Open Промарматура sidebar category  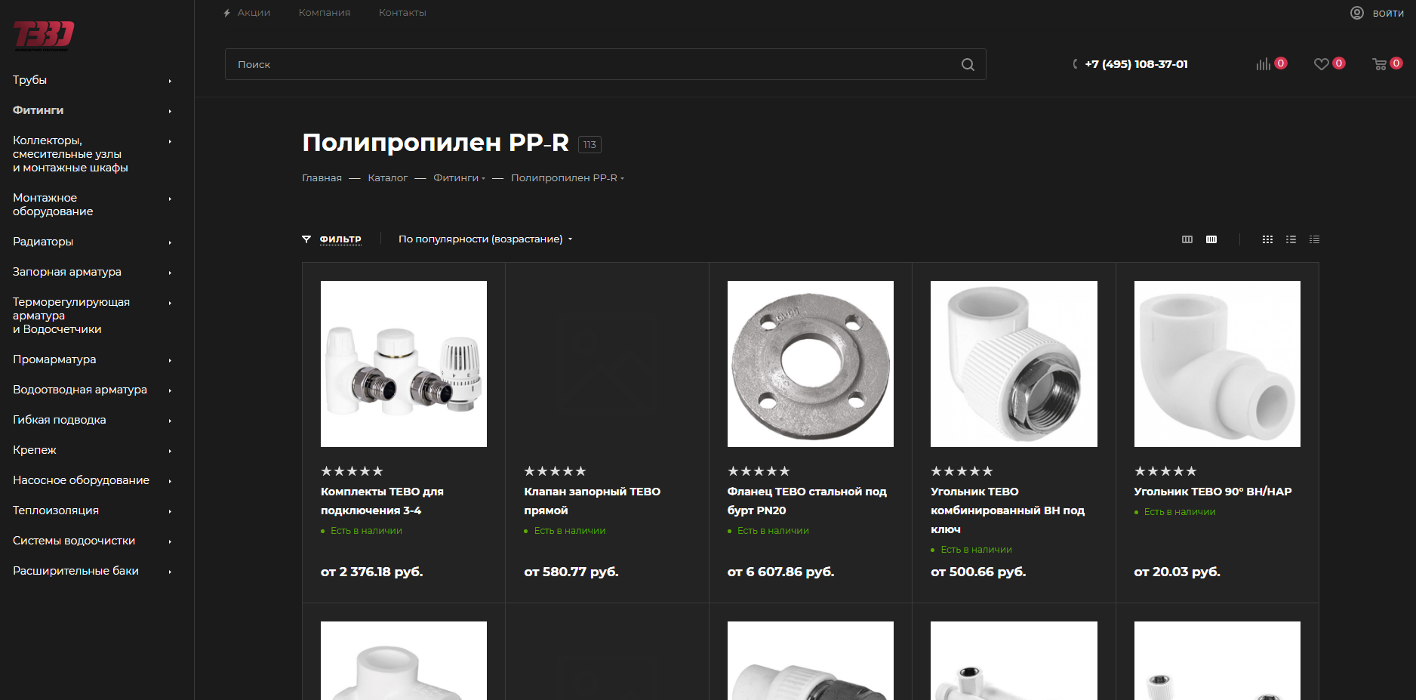pyautogui.click(x=54, y=359)
